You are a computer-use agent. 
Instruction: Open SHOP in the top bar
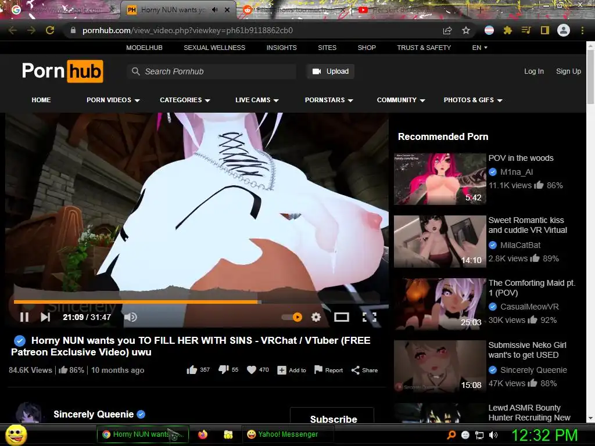367,48
